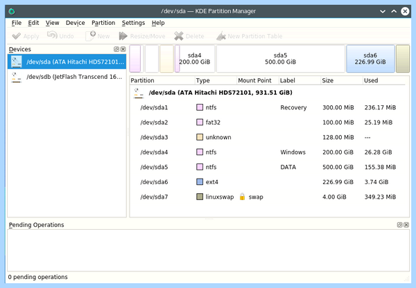Click the lock icon on the sda7 row

(242, 197)
